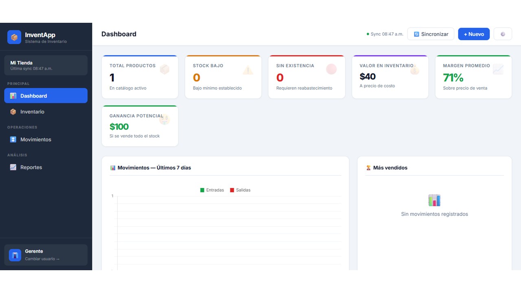Open settings via the gear icon
Screen dimensions: 521x293
coord(503,34)
